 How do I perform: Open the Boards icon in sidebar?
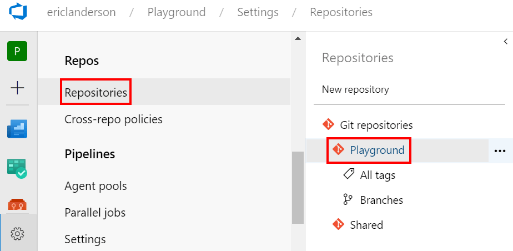17,129
